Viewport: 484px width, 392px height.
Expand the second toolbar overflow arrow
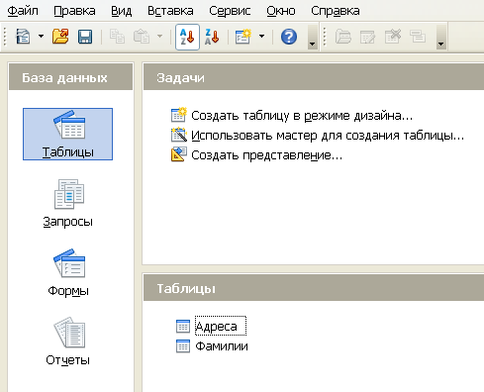(441, 37)
